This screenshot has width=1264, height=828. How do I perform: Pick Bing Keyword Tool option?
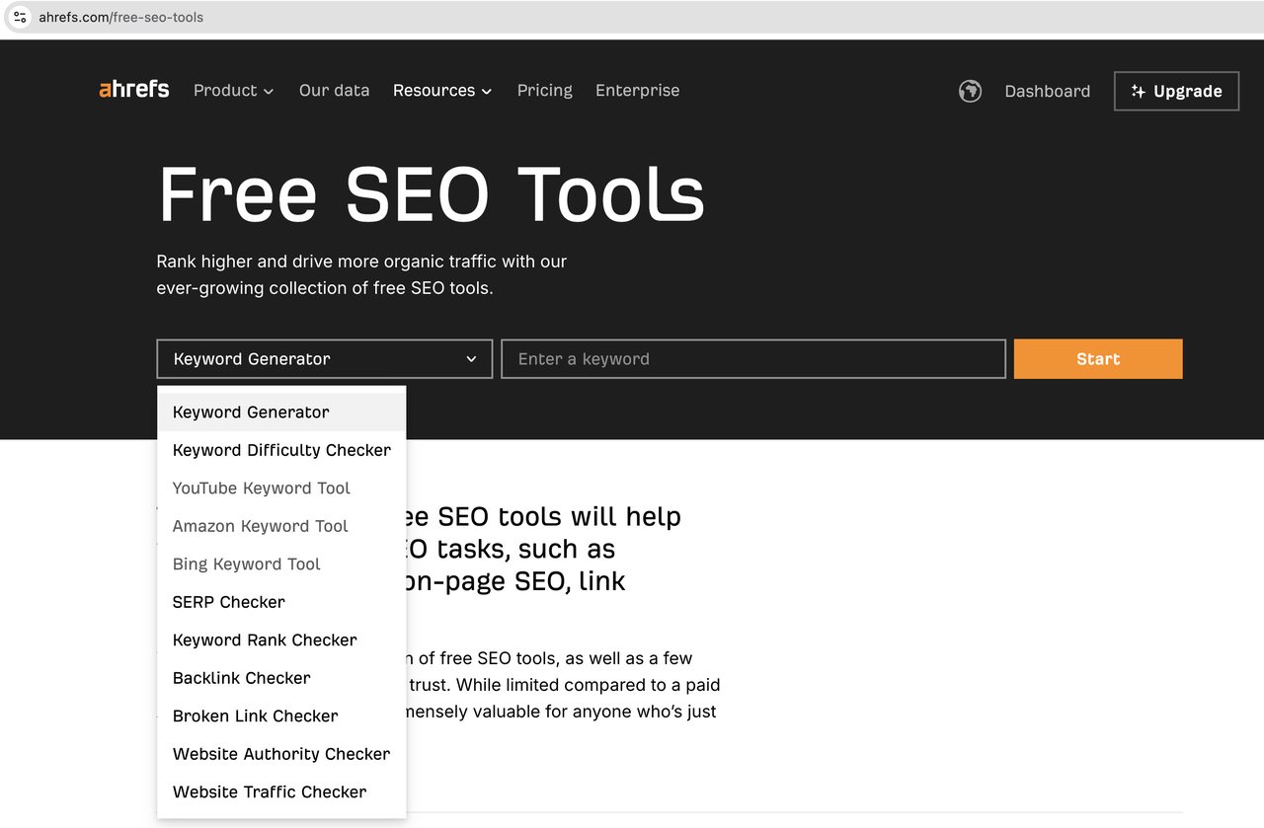pos(281,565)
